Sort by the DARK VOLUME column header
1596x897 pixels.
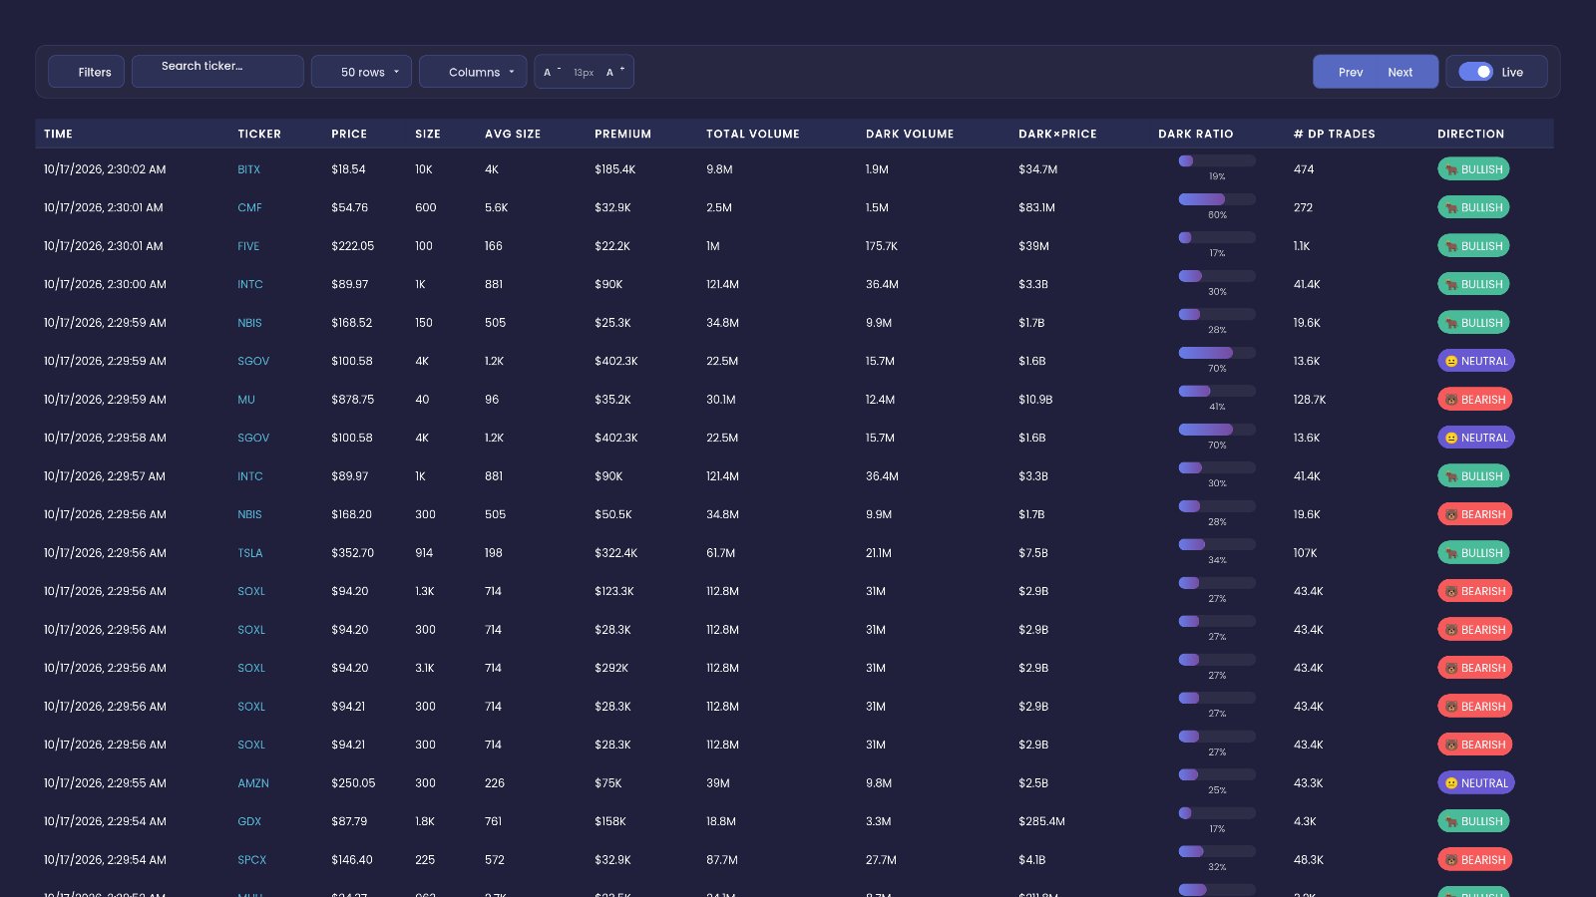[910, 134]
